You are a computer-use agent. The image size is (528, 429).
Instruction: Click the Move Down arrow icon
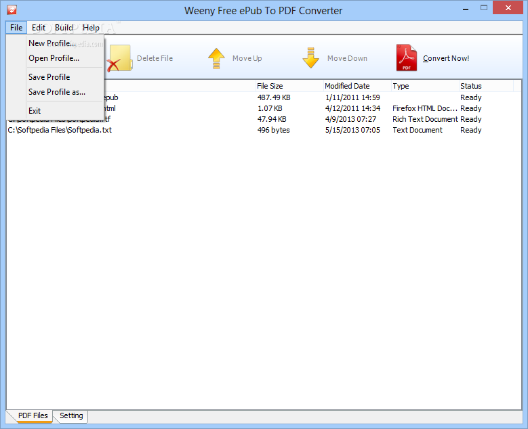[x=310, y=58]
